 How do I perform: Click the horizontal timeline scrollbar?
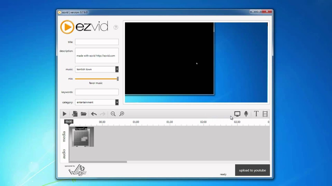coord(98,162)
